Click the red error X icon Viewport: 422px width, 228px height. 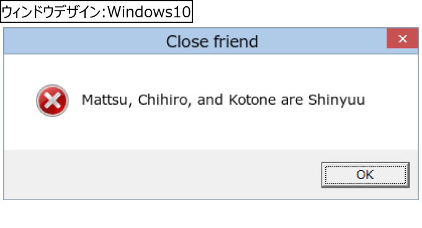tap(53, 100)
